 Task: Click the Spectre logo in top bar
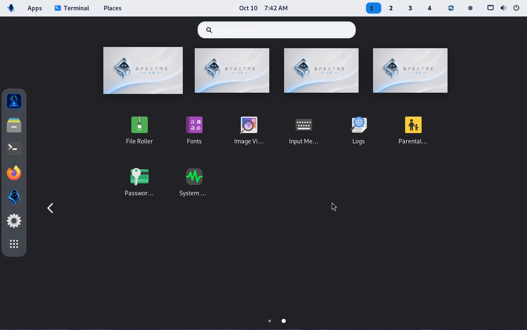point(11,8)
